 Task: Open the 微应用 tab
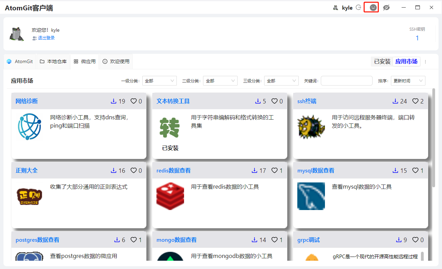(x=85, y=61)
